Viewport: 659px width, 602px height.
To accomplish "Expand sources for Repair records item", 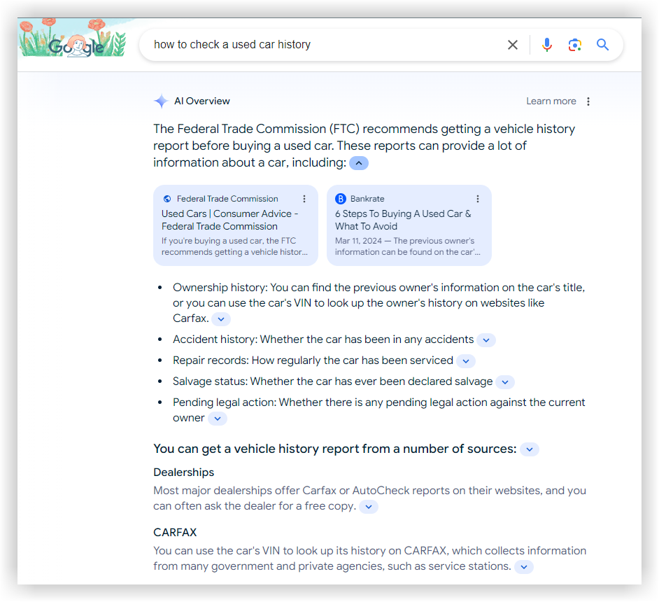I will click(x=466, y=361).
